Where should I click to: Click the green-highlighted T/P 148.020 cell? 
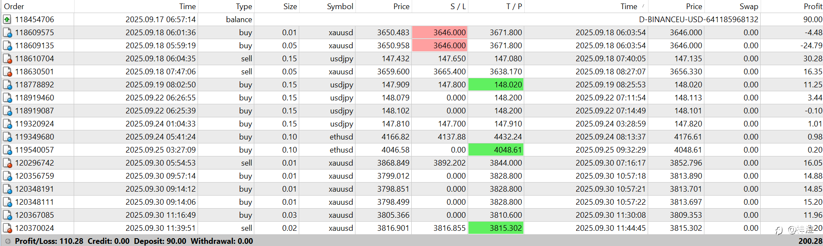point(496,85)
